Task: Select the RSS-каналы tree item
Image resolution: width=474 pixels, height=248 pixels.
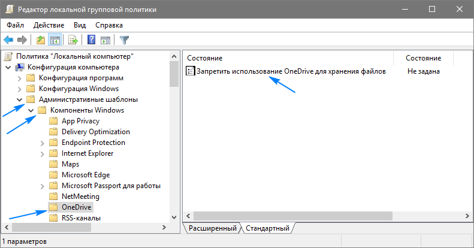Action: 81,218
